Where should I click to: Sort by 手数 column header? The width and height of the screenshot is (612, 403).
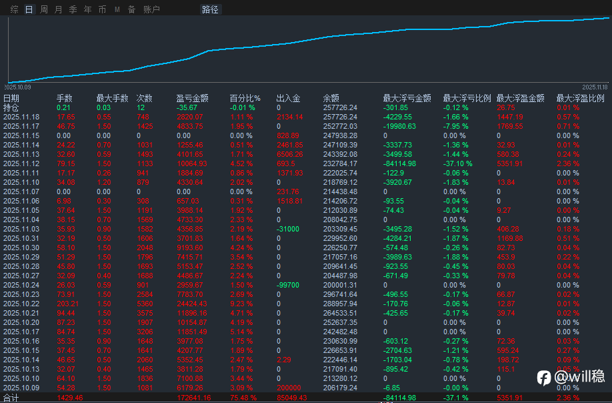[x=65, y=98]
